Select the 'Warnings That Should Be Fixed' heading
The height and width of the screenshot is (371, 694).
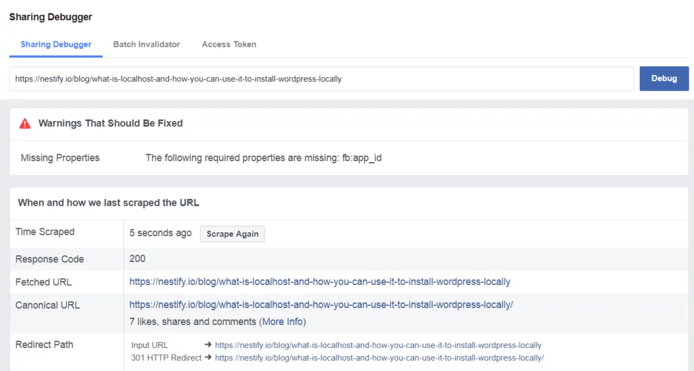110,123
